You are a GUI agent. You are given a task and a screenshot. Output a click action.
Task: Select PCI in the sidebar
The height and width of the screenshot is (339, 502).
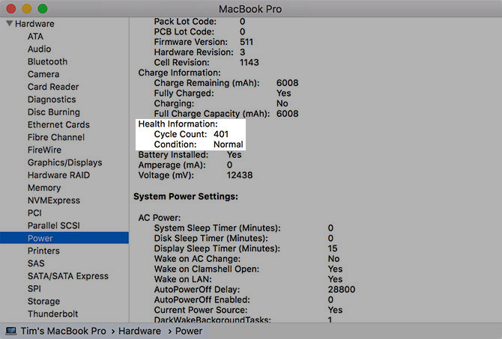(34, 213)
